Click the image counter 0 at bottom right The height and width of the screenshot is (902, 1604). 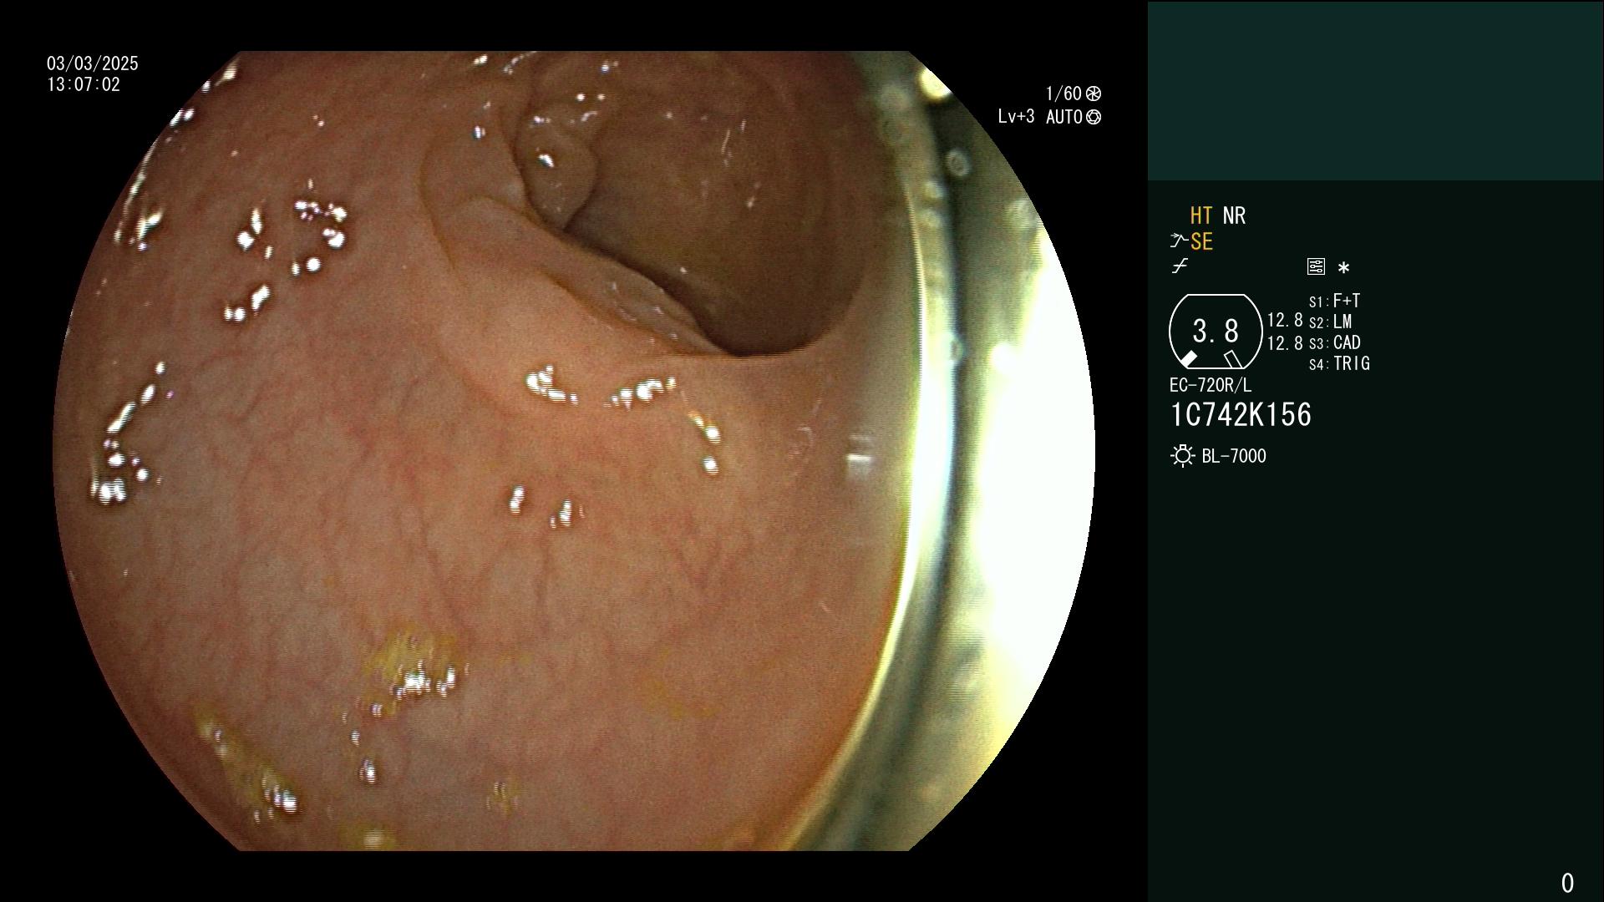[x=1567, y=883]
